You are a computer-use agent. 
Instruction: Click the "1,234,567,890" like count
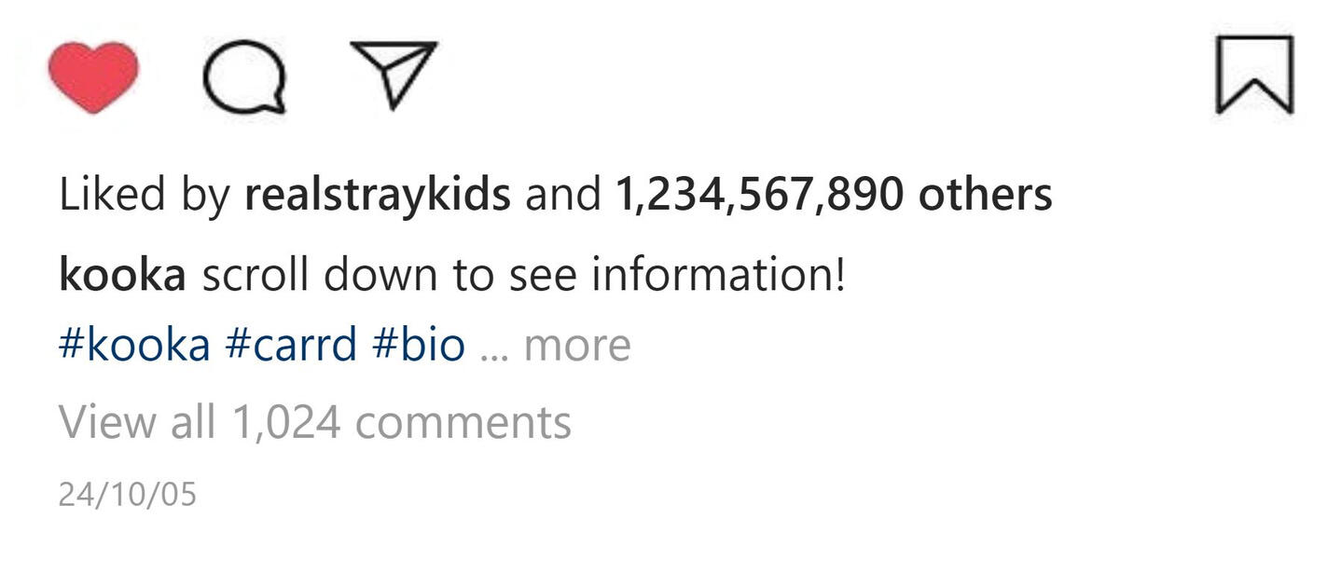pyautogui.click(x=759, y=196)
